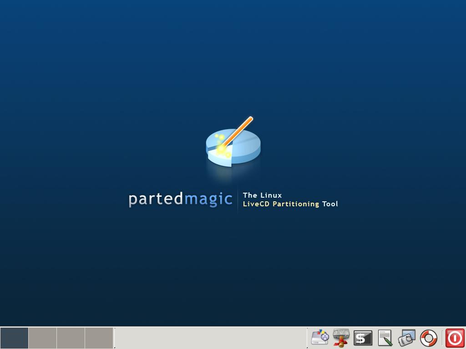Click the red power logout button
The width and height of the screenshot is (466, 349).
455,338
